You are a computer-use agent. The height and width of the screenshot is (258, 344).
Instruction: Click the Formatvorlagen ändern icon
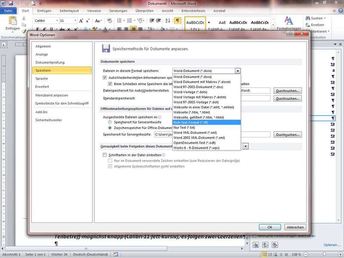coord(289,21)
